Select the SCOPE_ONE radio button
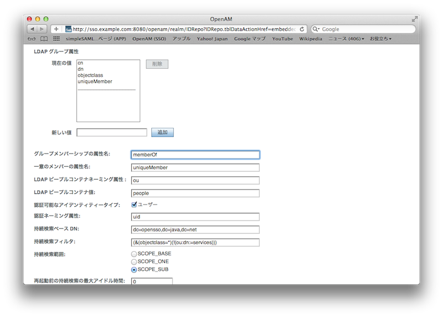The image size is (443, 317). click(x=134, y=262)
